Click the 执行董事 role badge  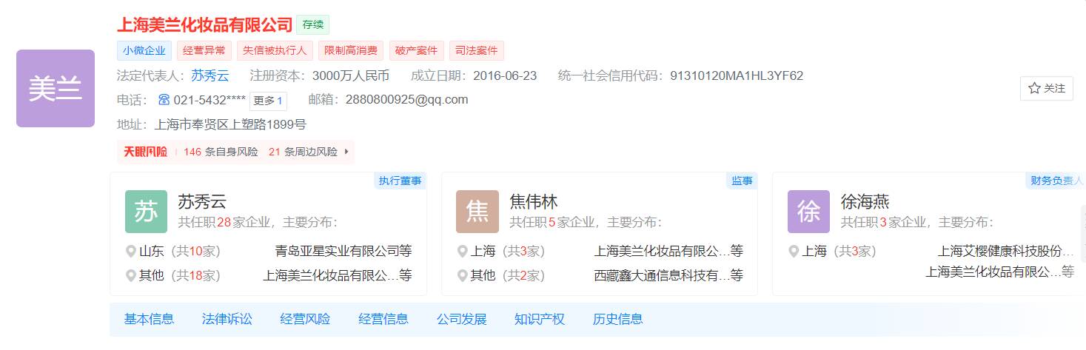(x=400, y=181)
